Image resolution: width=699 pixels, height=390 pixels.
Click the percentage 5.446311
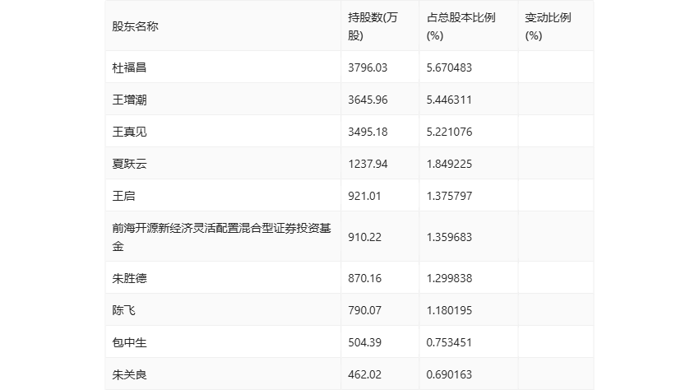449,100
